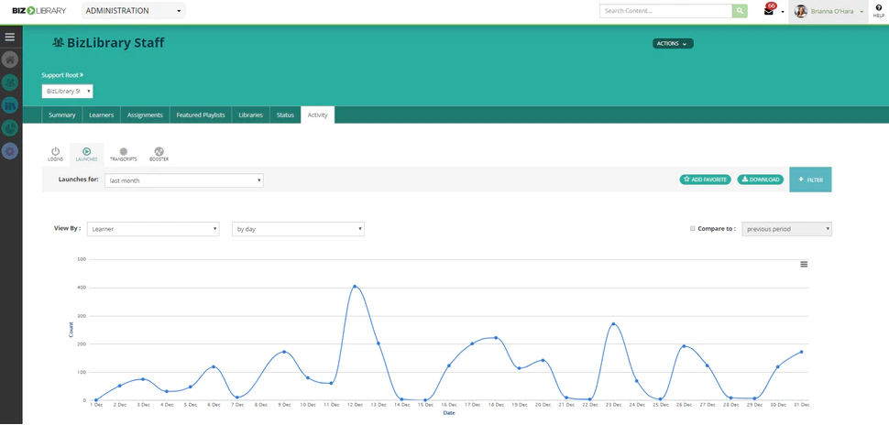Open the messages envelope with notifications
889x425 pixels.
769,11
